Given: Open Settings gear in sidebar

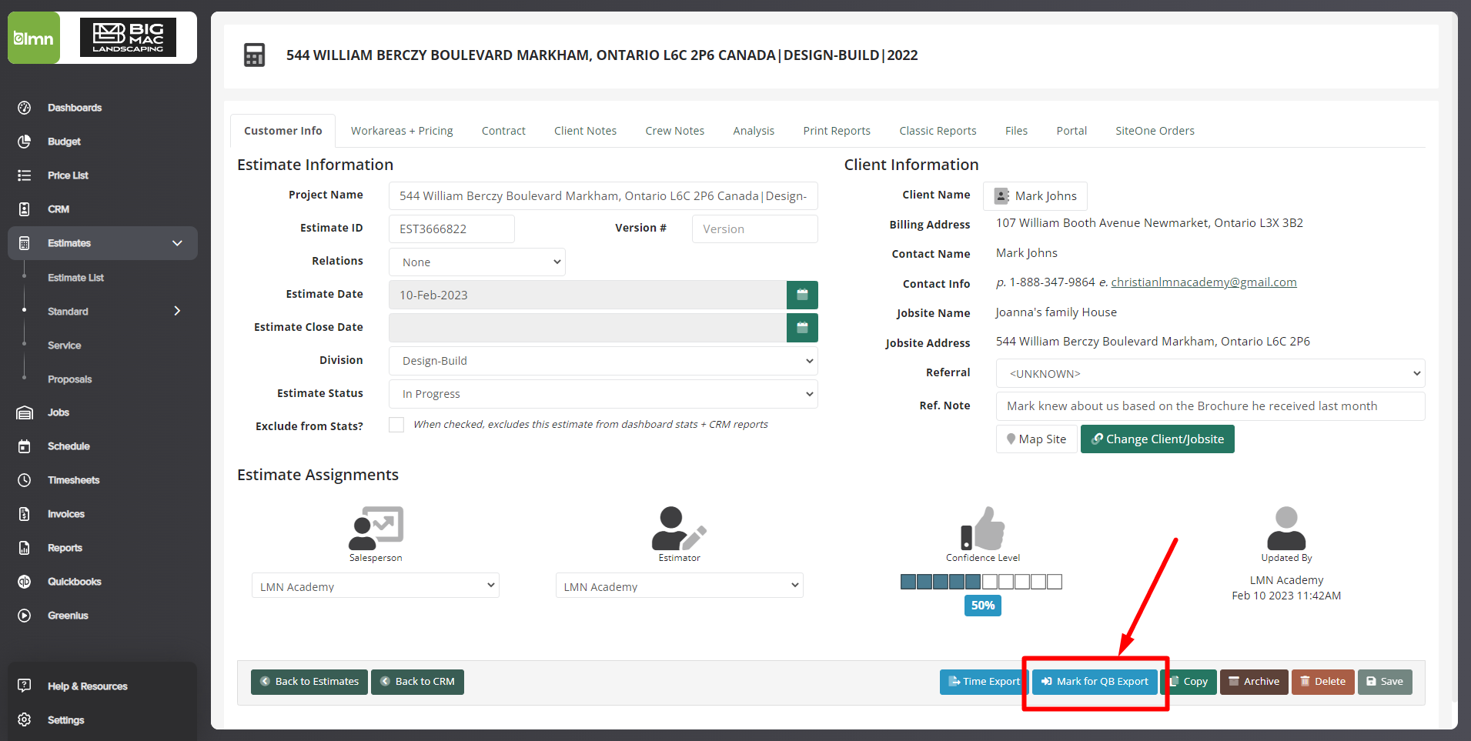Looking at the screenshot, I should (x=25, y=719).
